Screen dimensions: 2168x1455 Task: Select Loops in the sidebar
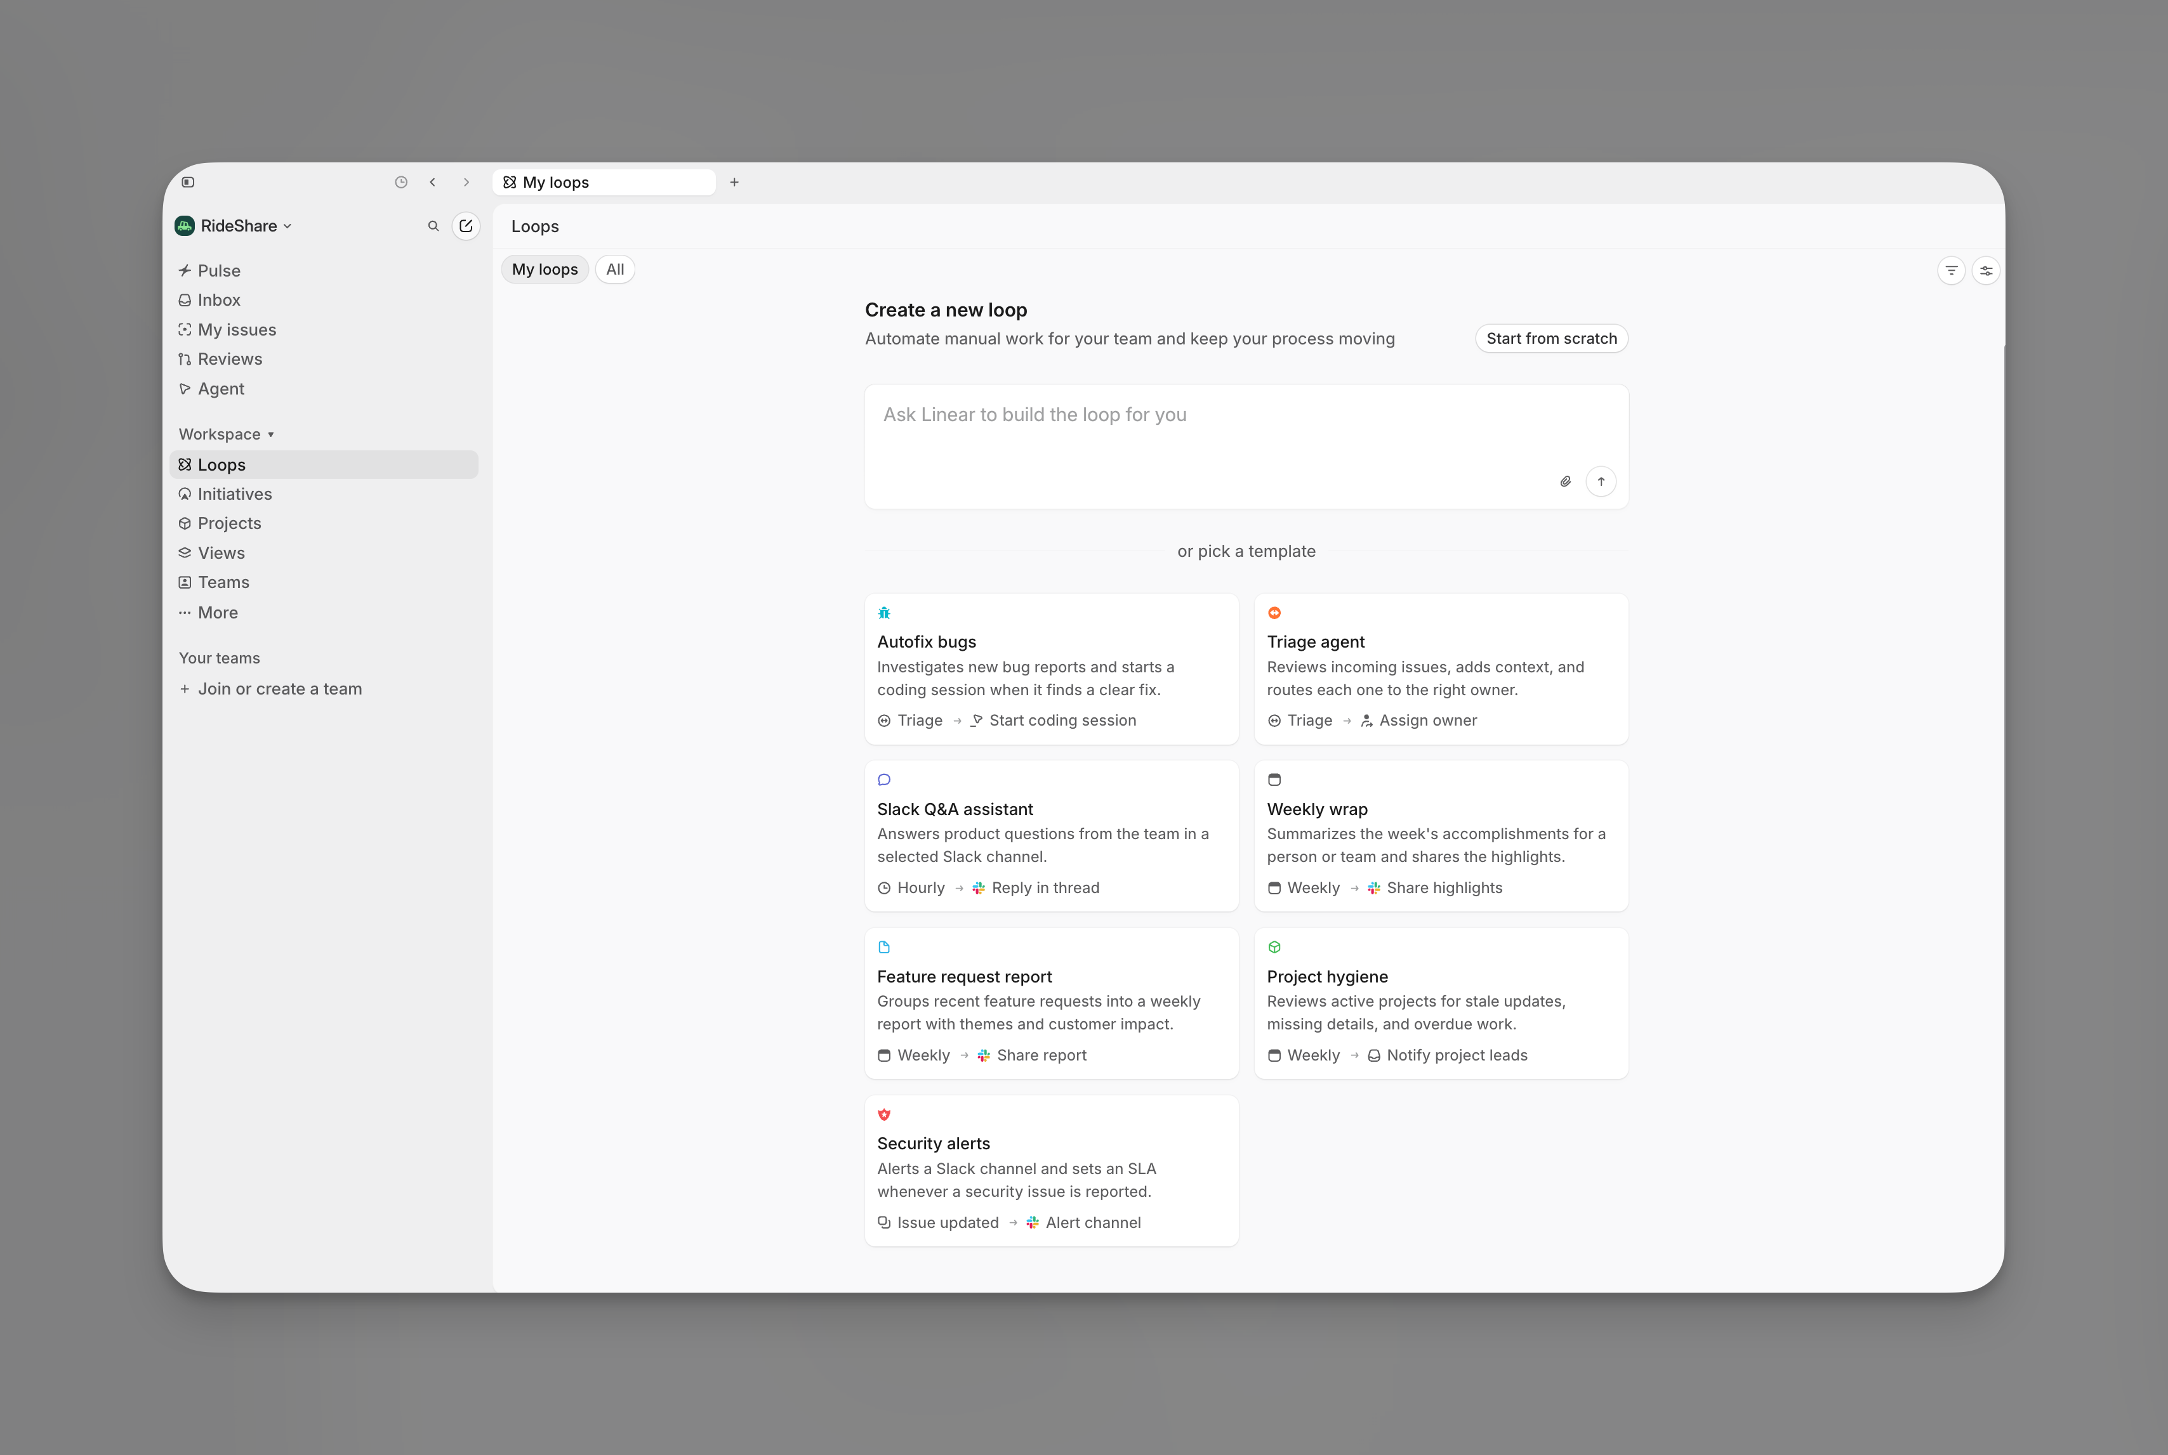[324, 464]
